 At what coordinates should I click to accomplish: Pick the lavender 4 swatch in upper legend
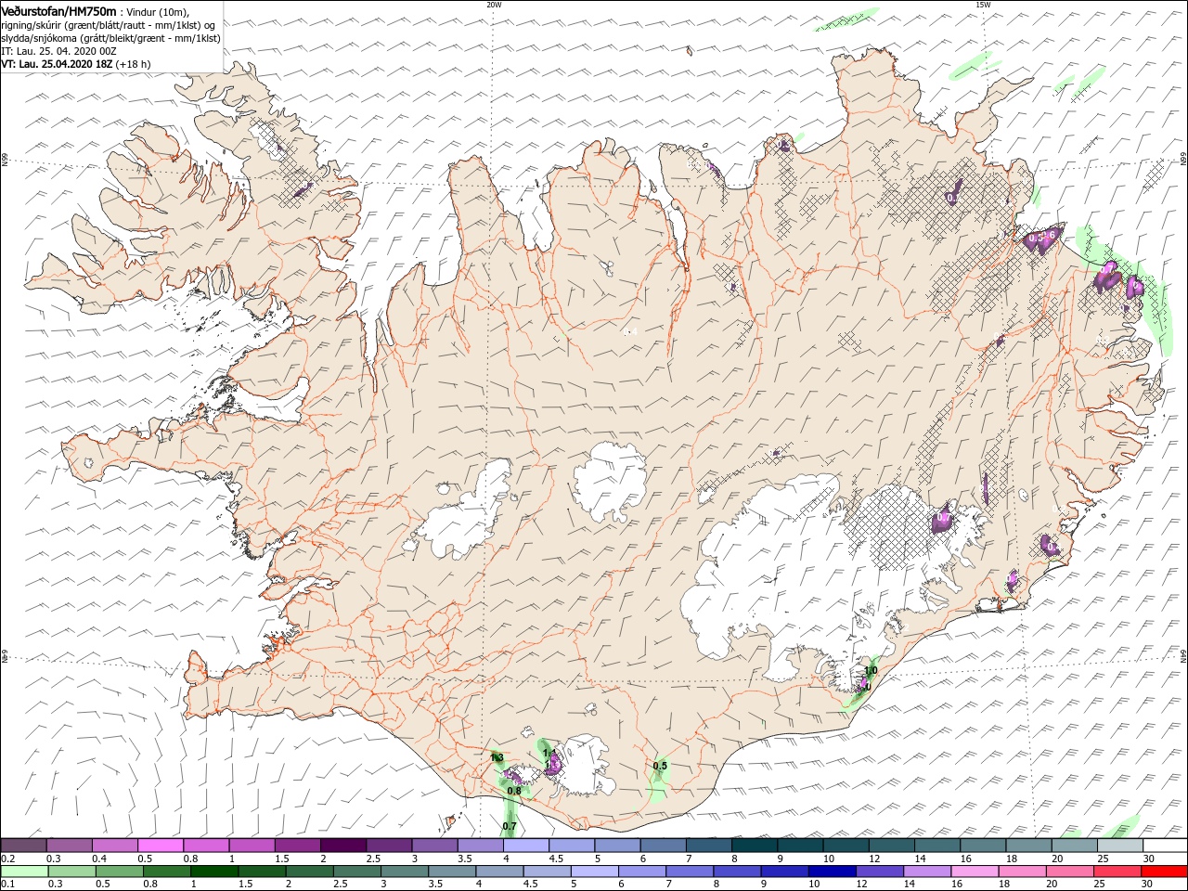click(x=525, y=846)
